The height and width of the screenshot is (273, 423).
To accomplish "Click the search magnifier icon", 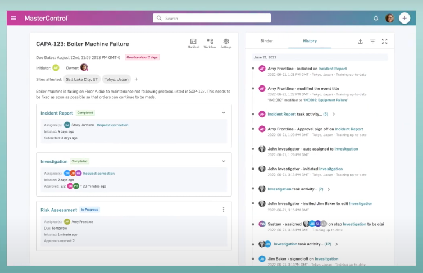I will point(159,18).
